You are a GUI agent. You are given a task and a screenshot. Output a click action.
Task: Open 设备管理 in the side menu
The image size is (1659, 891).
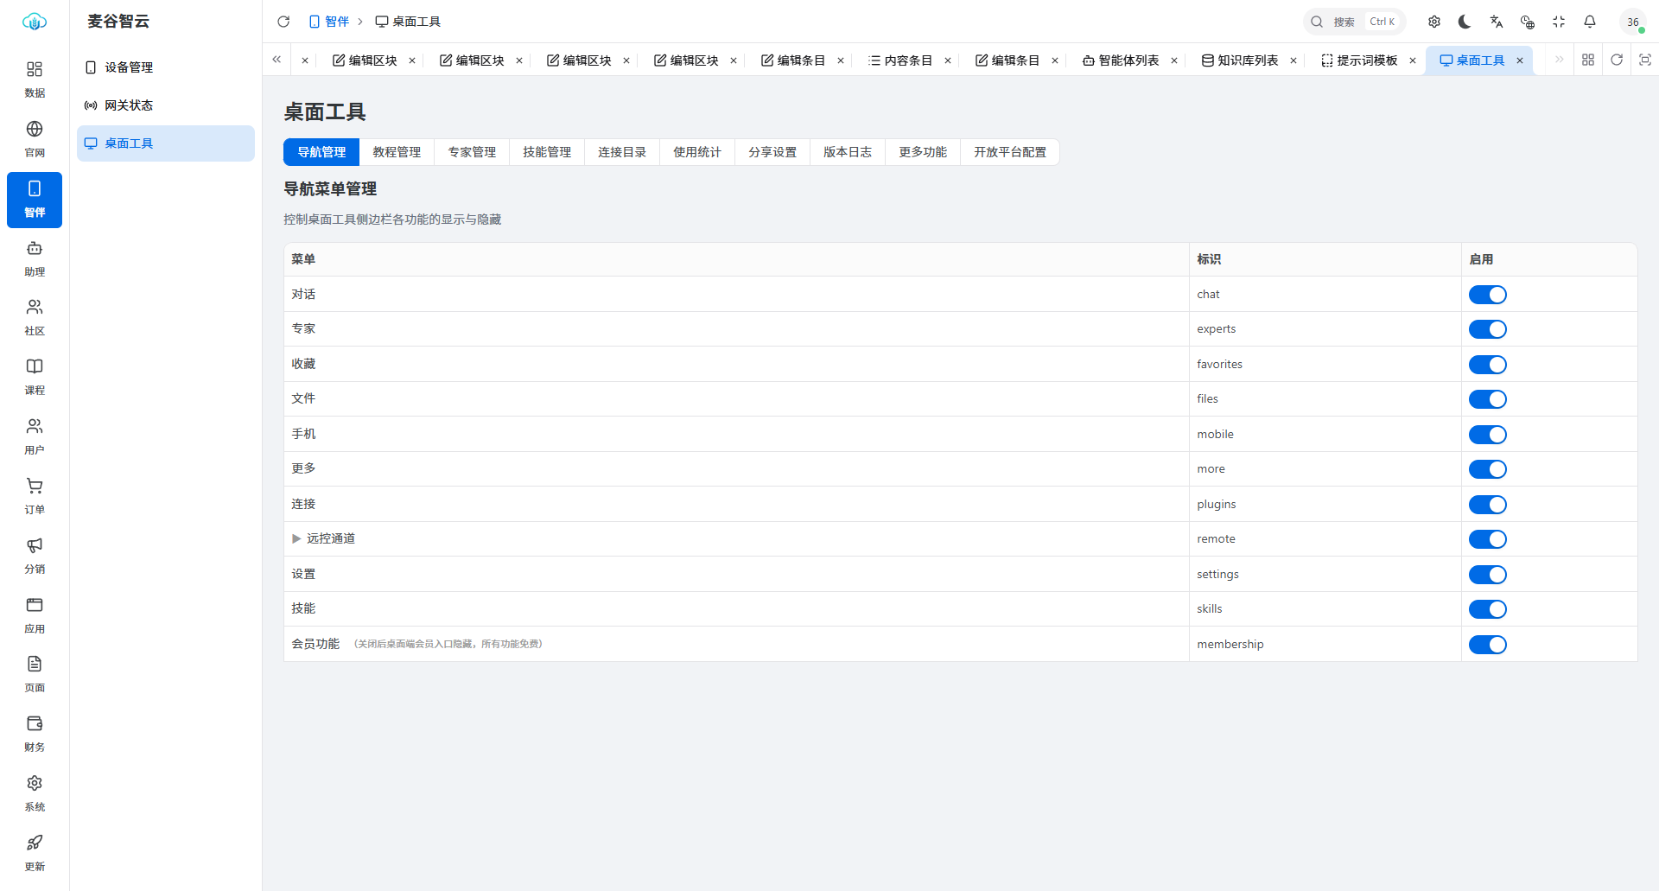[166, 67]
